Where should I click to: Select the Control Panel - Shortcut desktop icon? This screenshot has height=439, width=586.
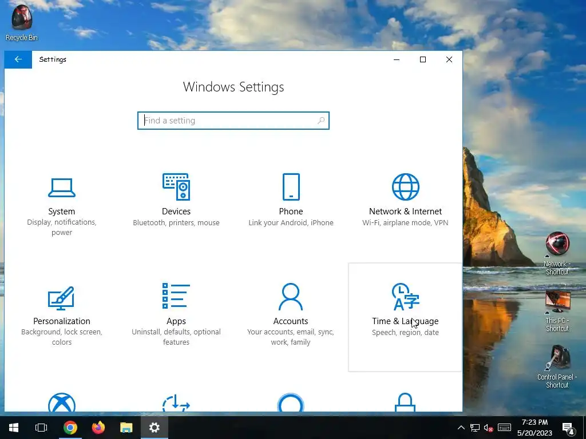pyautogui.click(x=557, y=367)
